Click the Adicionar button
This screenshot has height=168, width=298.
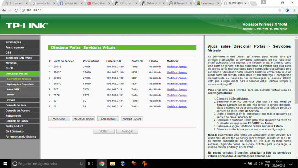point(59,119)
